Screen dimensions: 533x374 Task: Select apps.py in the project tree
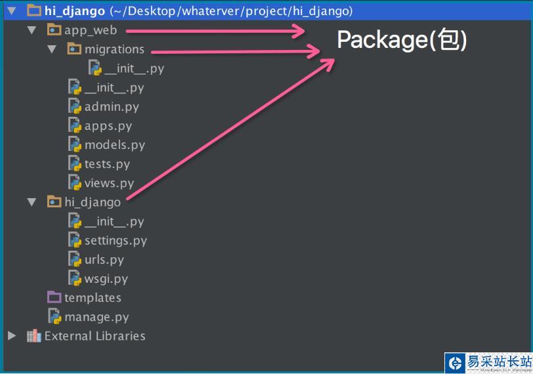(108, 125)
